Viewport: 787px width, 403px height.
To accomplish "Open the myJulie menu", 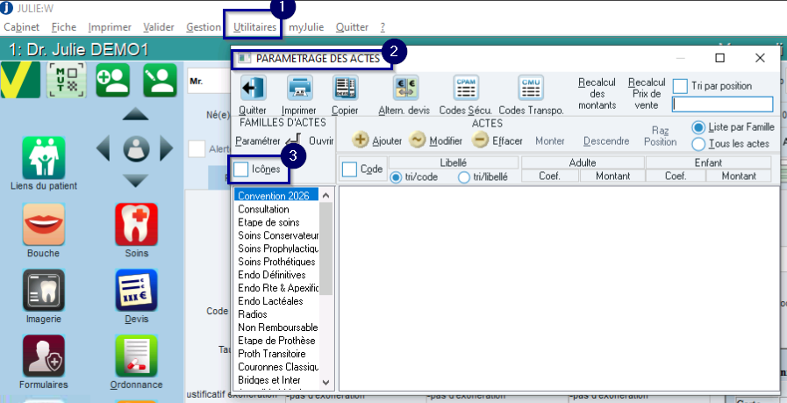I will [306, 27].
